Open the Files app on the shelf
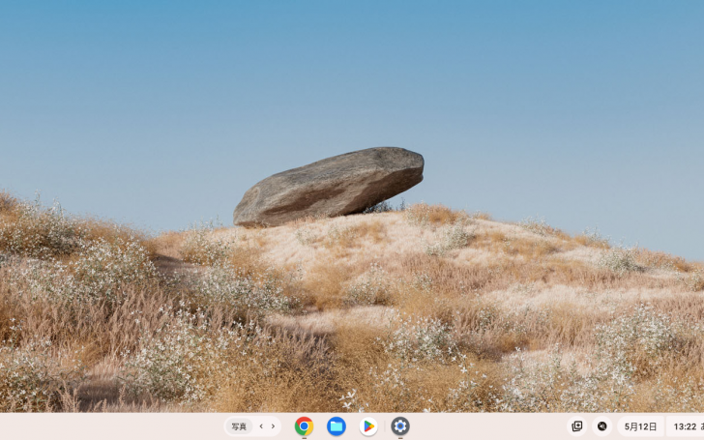Image resolution: width=704 pixels, height=440 pixels. [x=337, y=426]
